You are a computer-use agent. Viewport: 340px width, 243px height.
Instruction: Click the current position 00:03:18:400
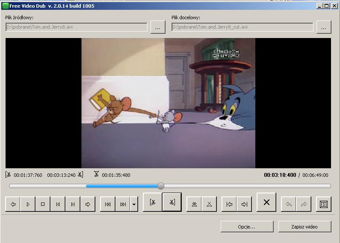point(280,175)
